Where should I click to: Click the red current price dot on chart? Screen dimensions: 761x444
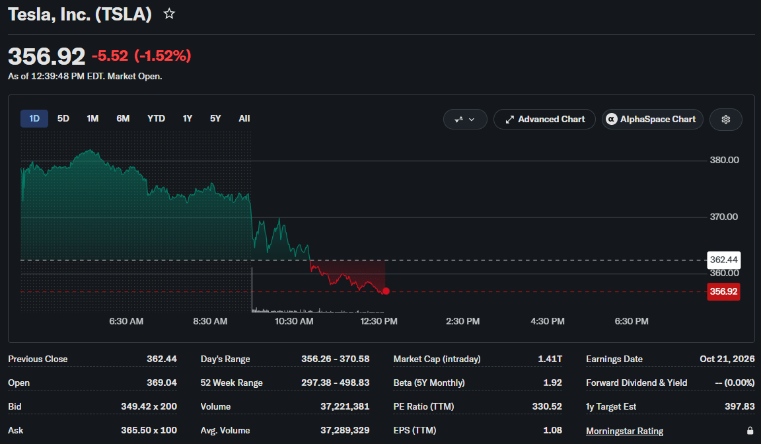(386, 291)
